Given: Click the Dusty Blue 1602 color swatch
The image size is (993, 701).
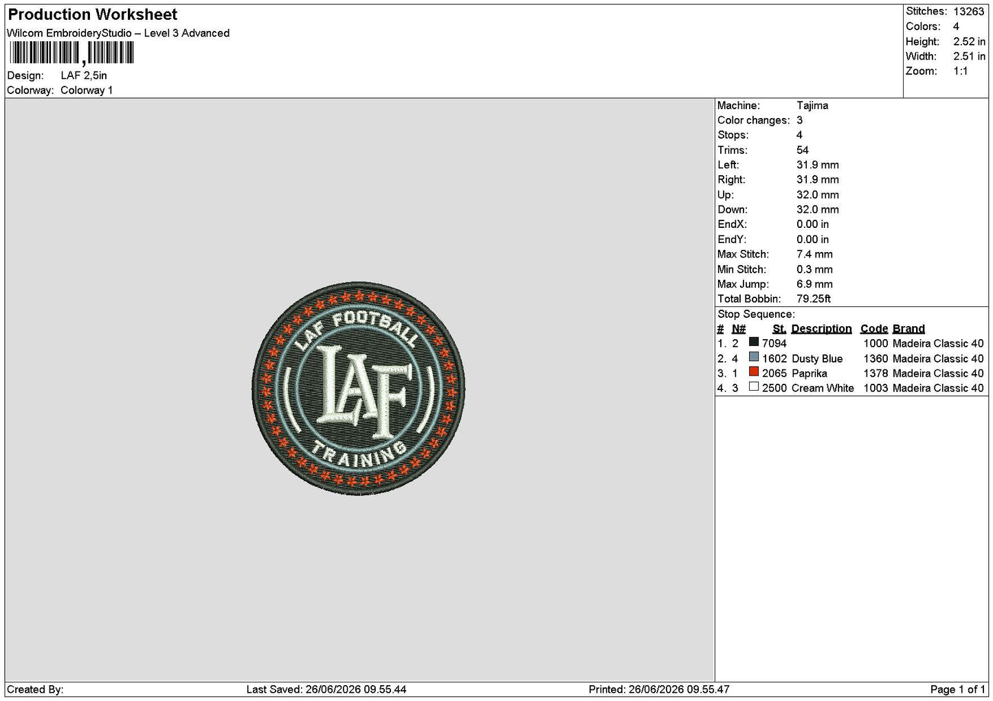Looking at the screenshot, I should point(754,357).
